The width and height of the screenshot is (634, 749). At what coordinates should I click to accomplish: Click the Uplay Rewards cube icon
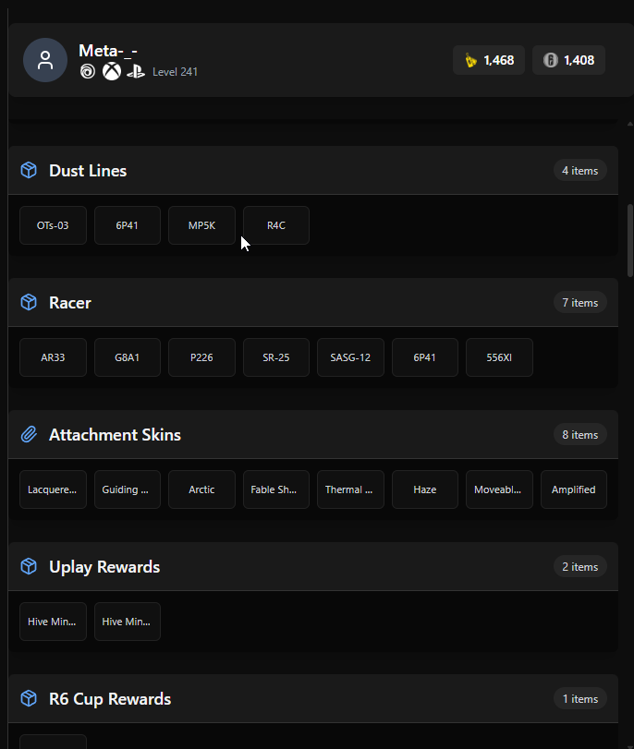pyautogui.click(x=29, y=566)
